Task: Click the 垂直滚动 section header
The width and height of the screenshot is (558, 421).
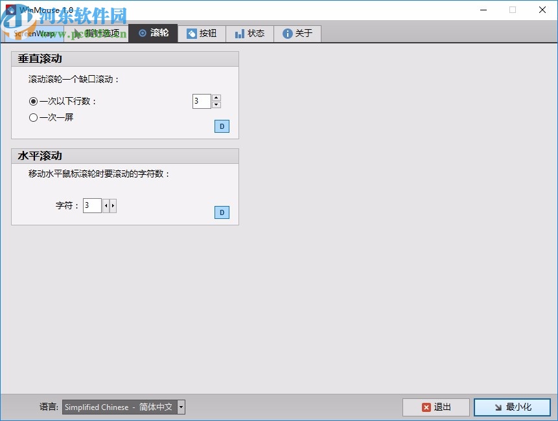Action: [x=125, y=59]
